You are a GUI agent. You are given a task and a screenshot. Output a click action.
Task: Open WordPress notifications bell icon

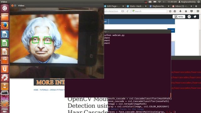(x=195, y=17)
